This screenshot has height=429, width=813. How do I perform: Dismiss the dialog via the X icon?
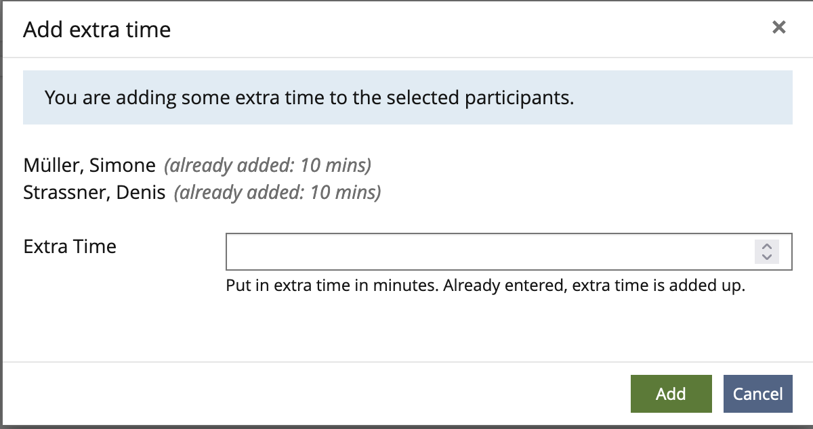[778, 27]
